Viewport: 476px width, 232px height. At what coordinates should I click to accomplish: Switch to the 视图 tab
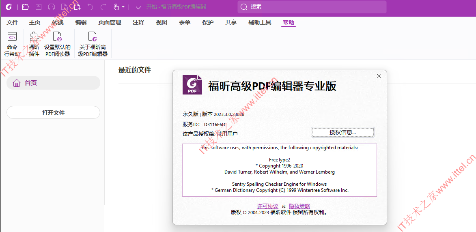[162, 22]
